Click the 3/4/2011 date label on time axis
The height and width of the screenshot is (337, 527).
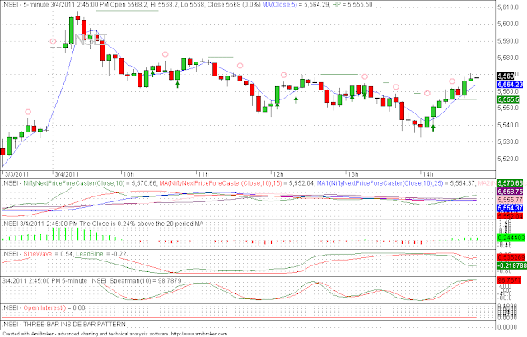(67, 174)
